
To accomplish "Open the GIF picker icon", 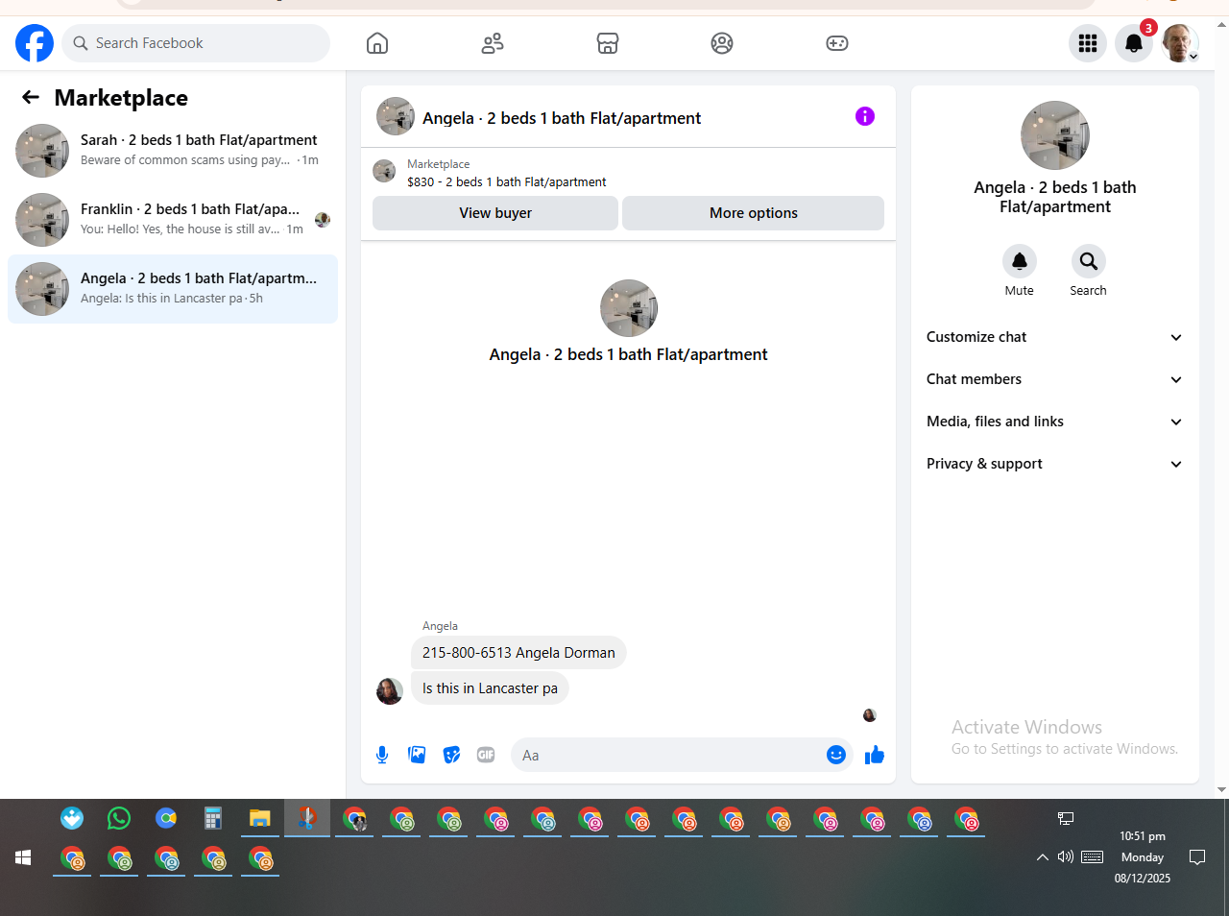I will click(486, 755).
